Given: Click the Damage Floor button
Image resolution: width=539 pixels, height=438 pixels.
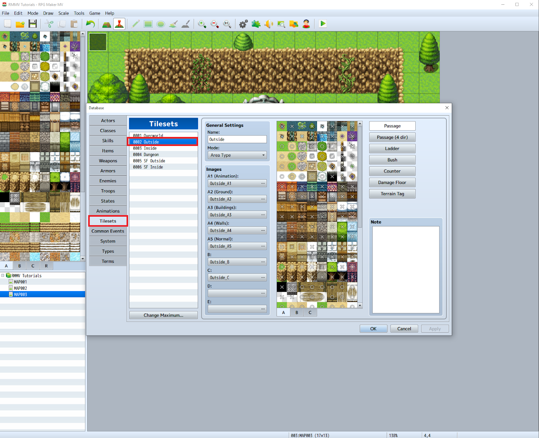Looking at the screenshot, I should (x=392, y=182).
